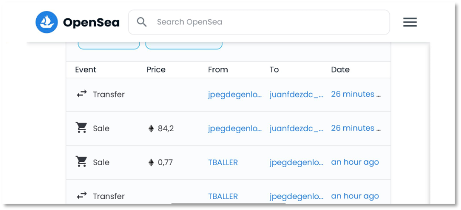Open juanfdezdc_… To link in the 84,2 sale row
Viewport: 461px width, 210px height.
coord(296,129)
